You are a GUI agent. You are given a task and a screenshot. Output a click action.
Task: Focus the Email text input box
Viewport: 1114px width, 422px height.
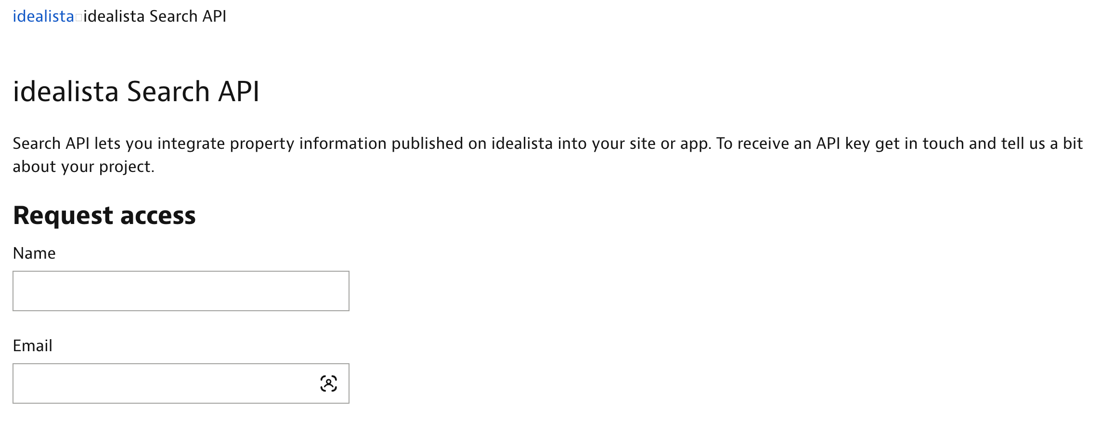click(164, 383)
